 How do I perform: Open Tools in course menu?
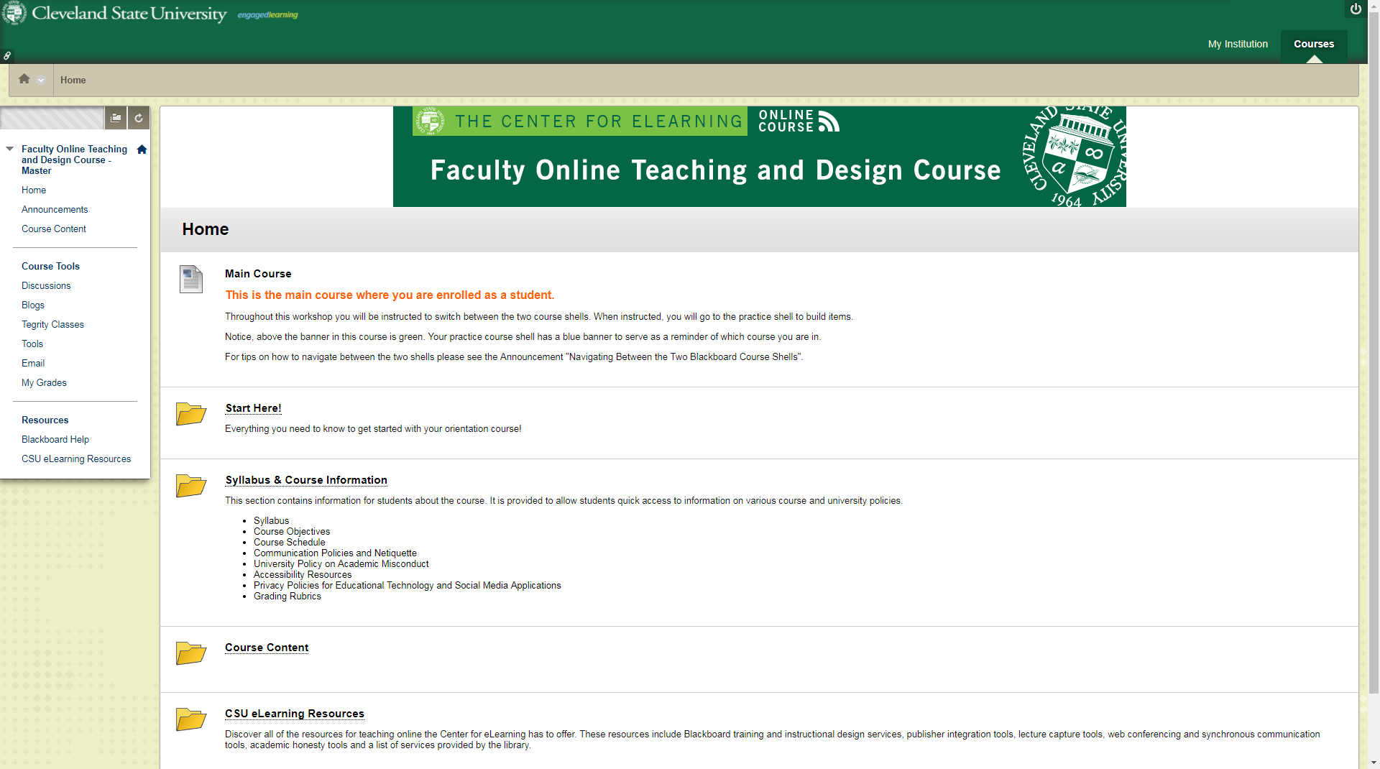[32, 344]
